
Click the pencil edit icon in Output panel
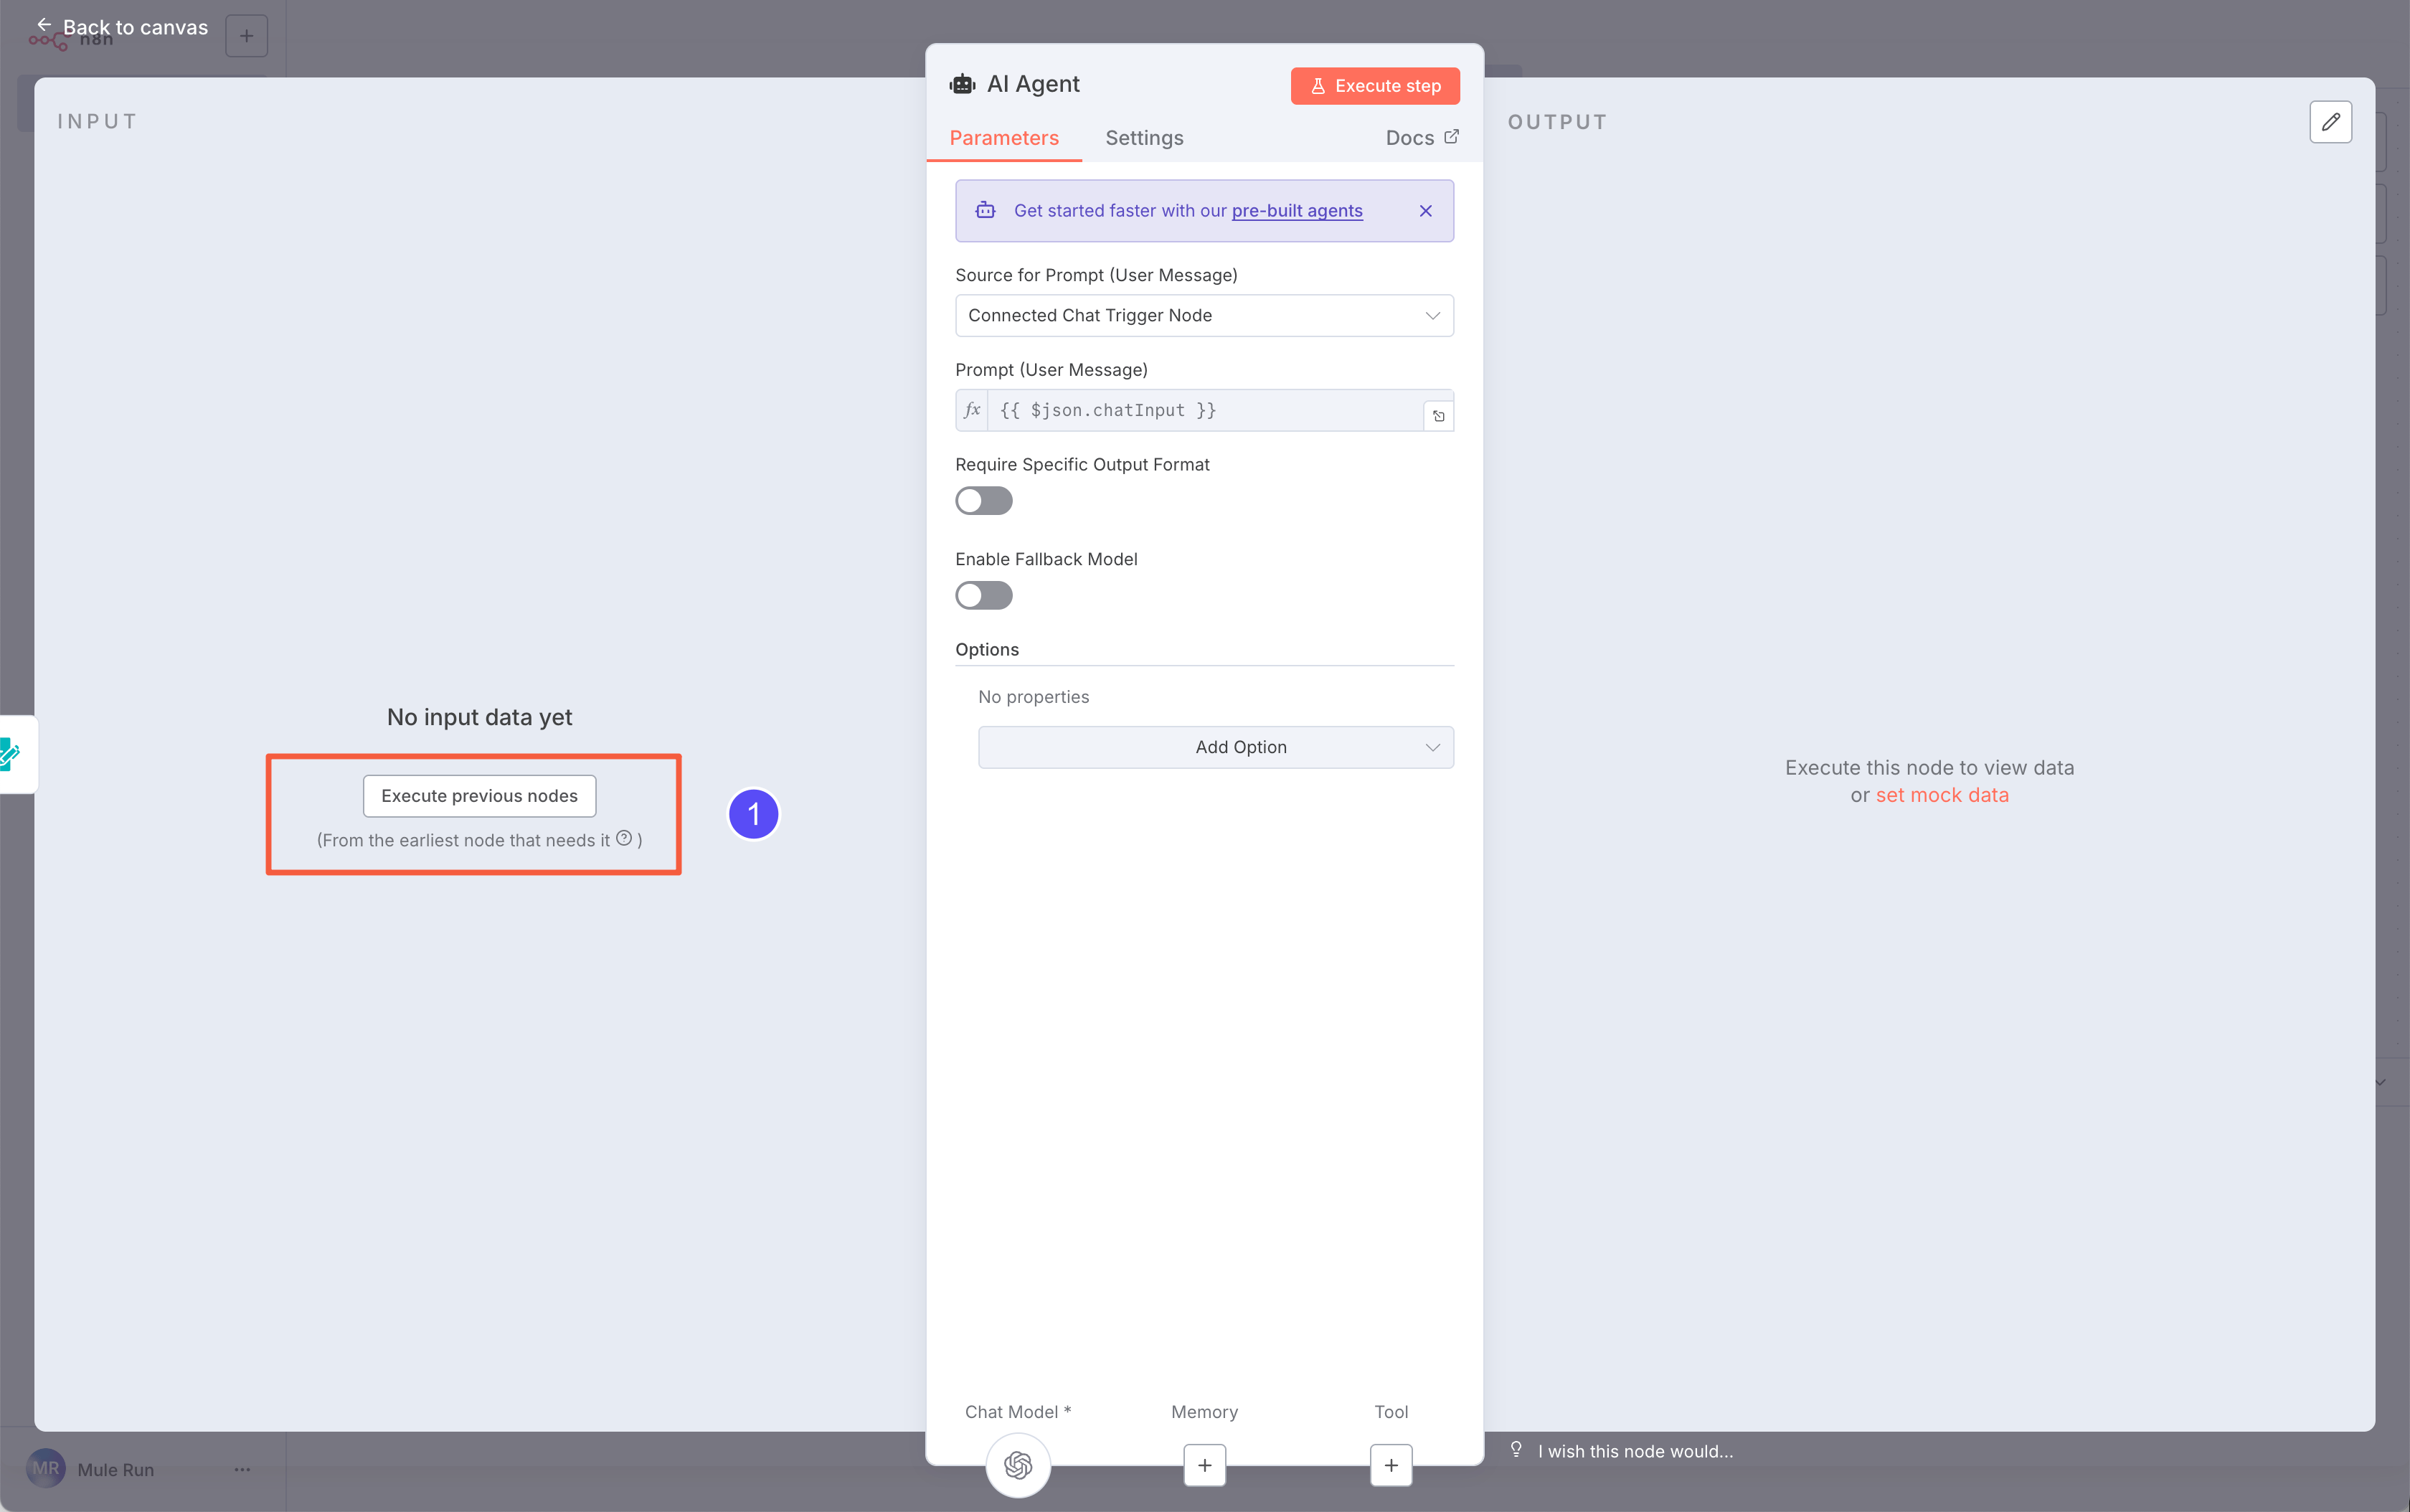coord(2330,122)
